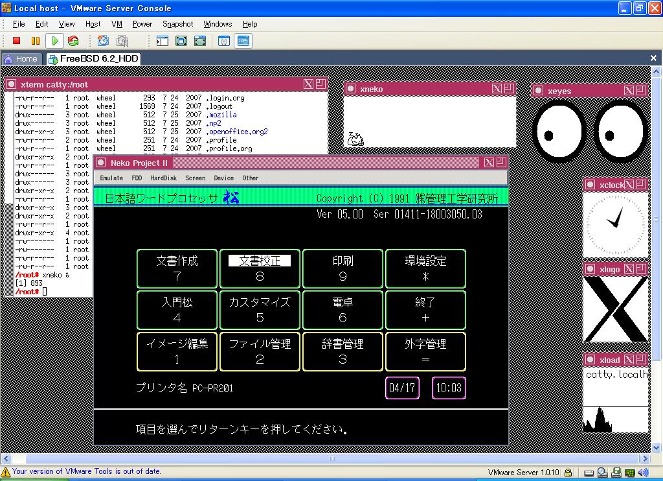Open the Device menu in Neko Project II

[x=223, y=178]
